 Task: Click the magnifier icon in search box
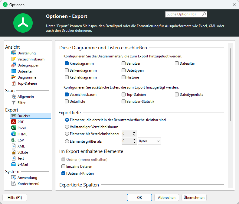click(204, 14)
